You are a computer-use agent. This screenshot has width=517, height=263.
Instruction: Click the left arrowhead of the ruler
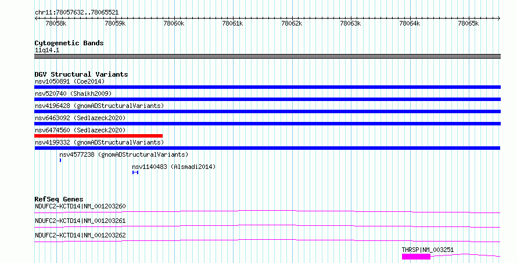36,19
